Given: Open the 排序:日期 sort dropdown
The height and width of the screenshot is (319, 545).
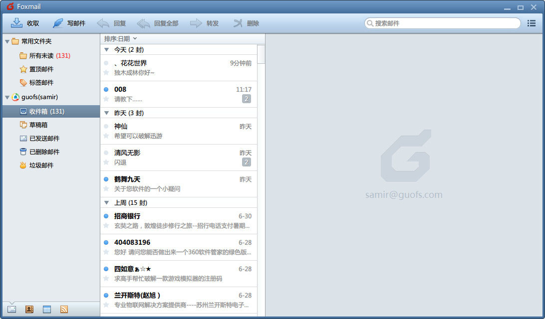Looking at the screenshot, I should click(x=120, y=38).
